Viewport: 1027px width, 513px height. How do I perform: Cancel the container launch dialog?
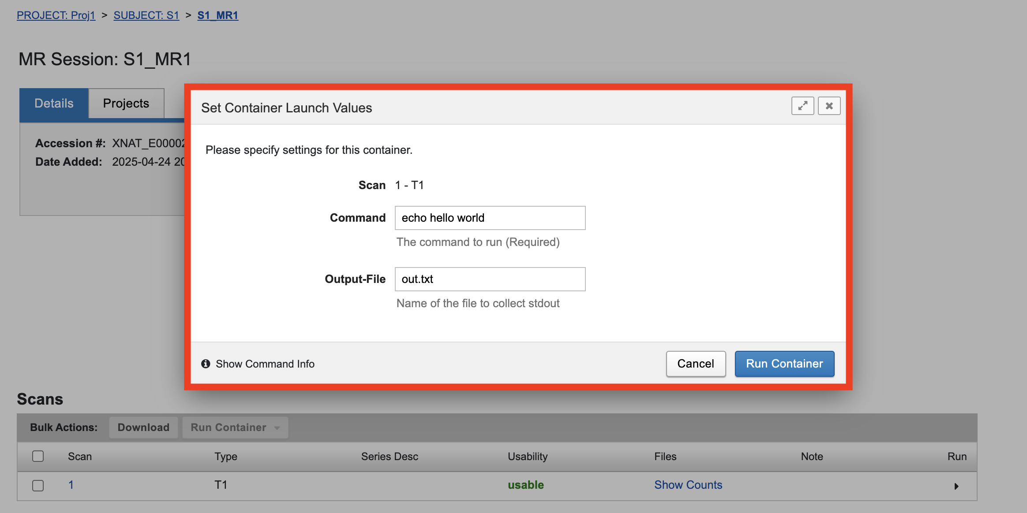pos(695,364)
